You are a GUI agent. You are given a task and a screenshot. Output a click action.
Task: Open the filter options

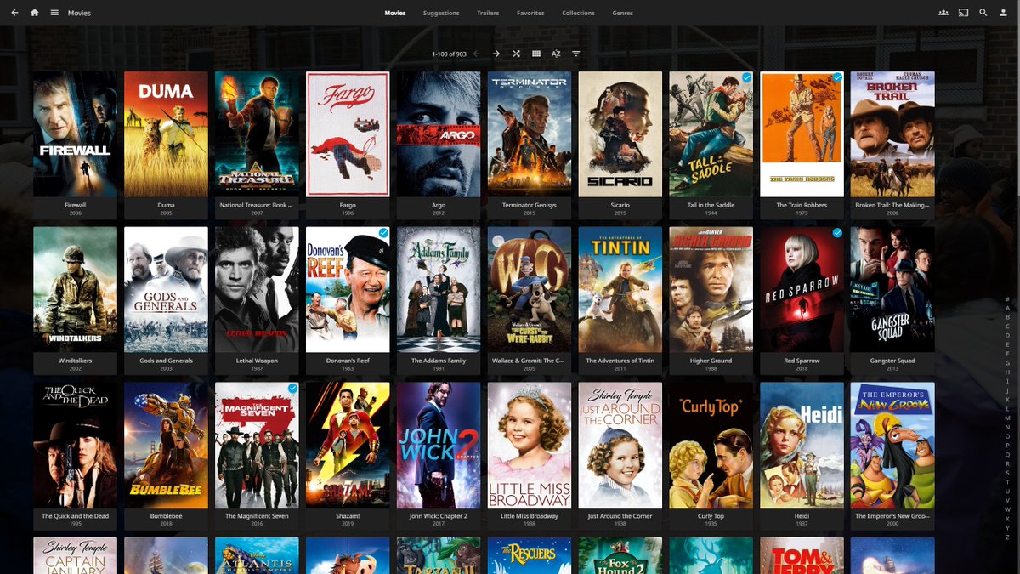576,53
